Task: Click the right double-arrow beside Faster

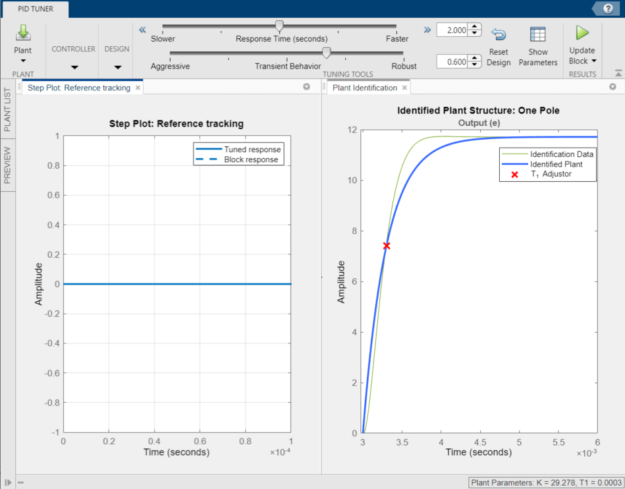Action: (x=427, y=30)
